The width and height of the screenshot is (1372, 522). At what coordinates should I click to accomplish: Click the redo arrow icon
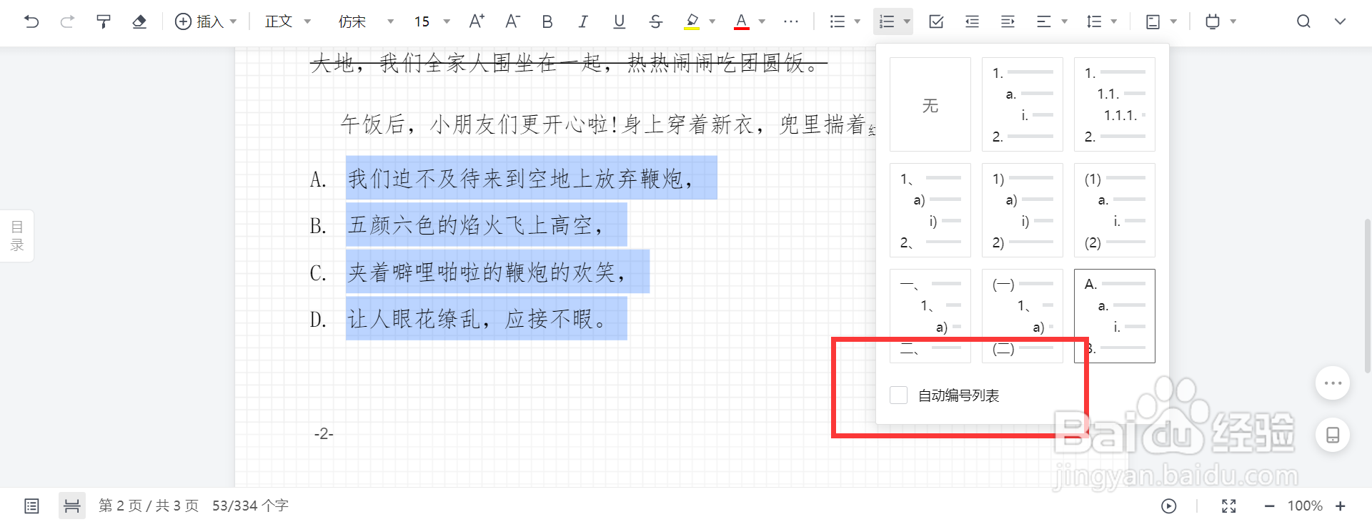[67, 21]
